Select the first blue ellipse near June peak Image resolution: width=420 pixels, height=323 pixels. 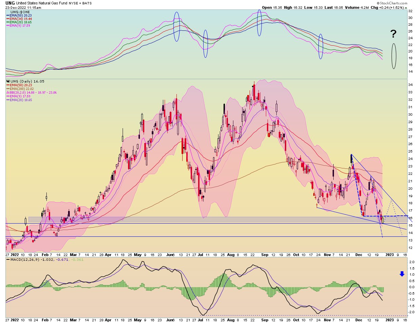point(176,27)
